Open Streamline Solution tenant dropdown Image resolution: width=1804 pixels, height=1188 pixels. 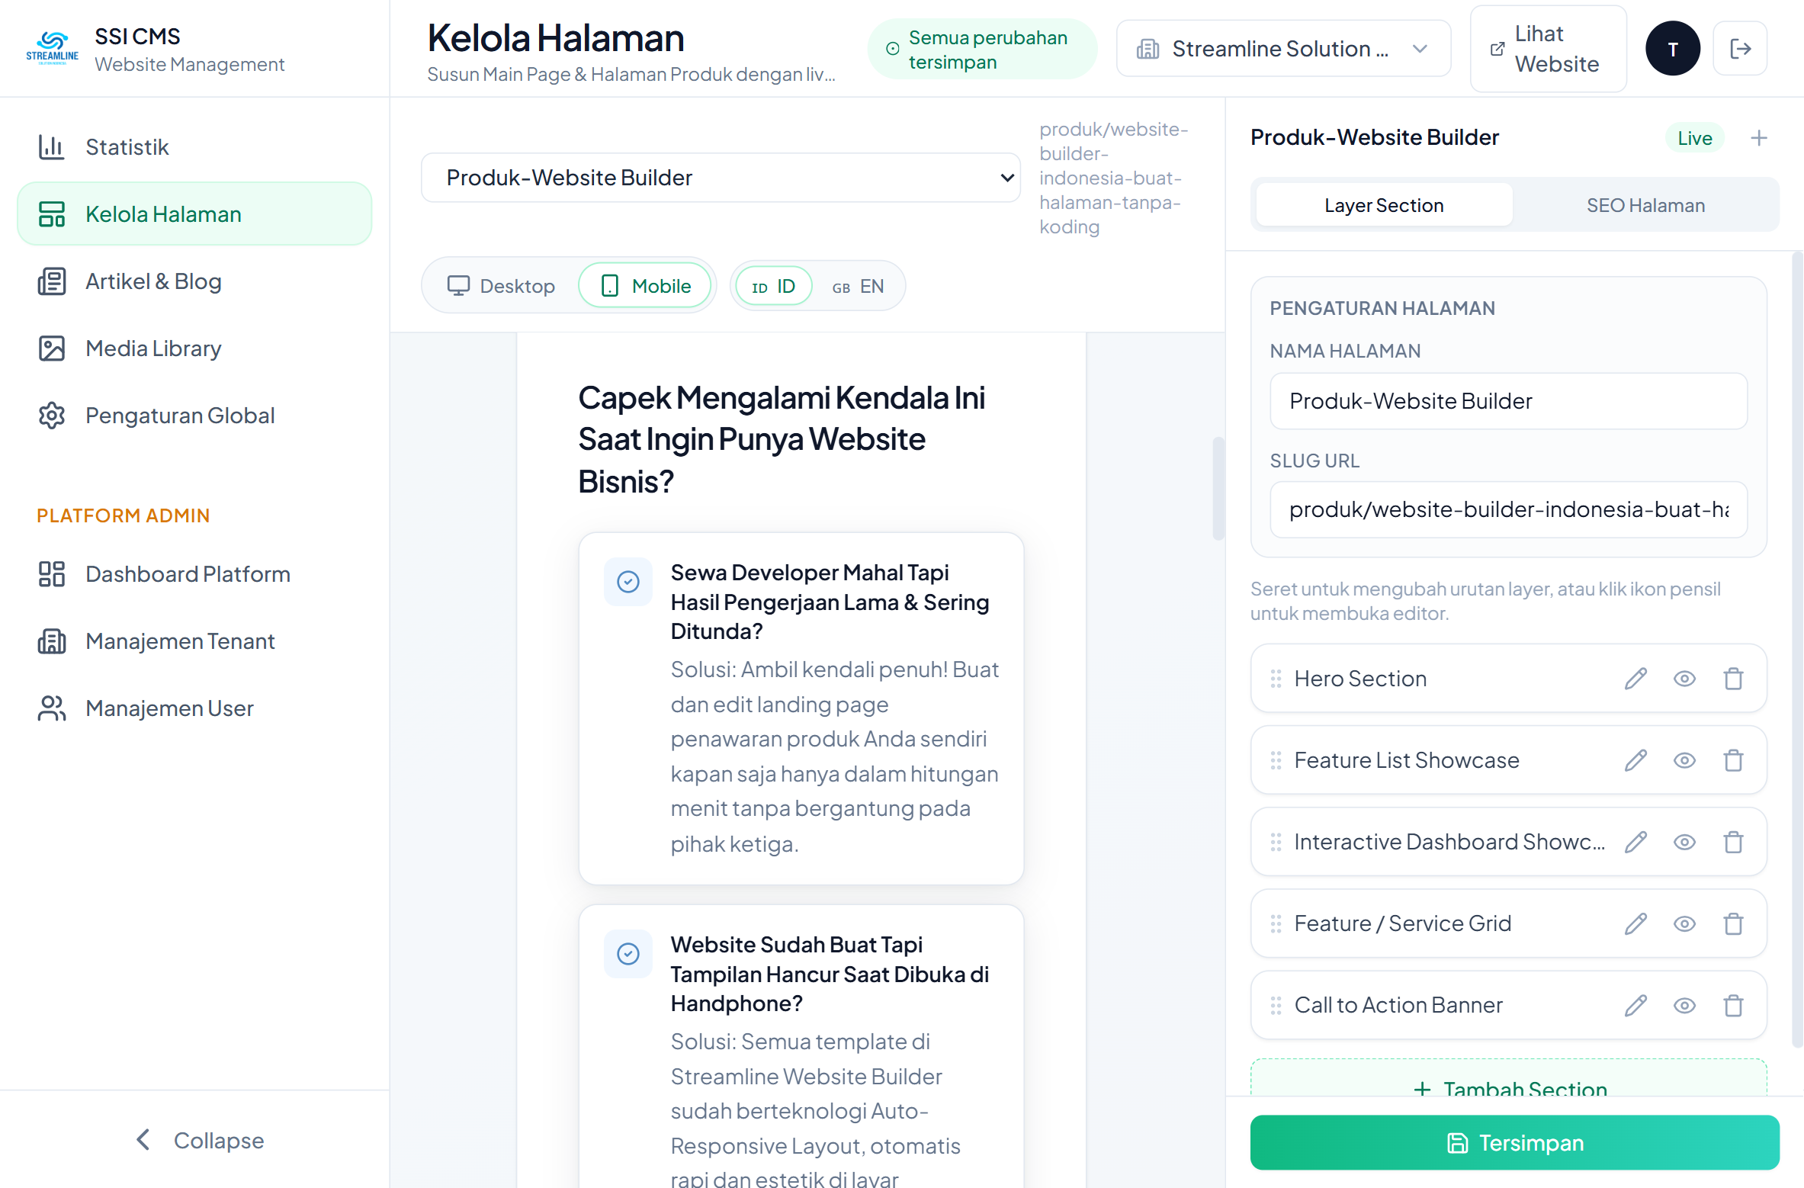pos(1283,49)
